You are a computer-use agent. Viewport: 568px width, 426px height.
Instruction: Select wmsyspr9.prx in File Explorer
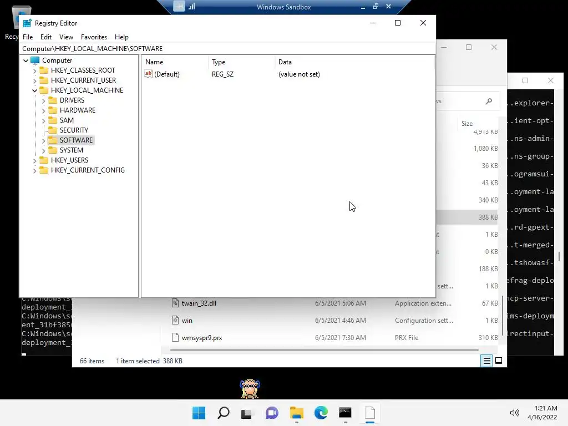tap(202, 338)
